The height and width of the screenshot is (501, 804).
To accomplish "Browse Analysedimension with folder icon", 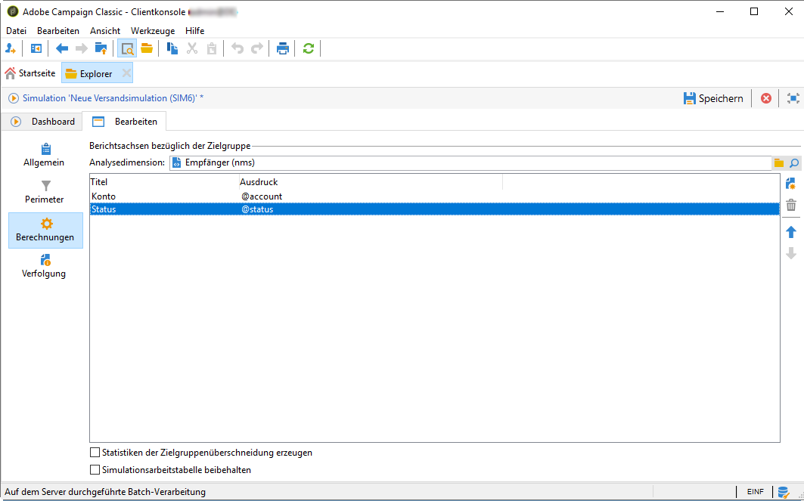I will click(x=779, y=163).
